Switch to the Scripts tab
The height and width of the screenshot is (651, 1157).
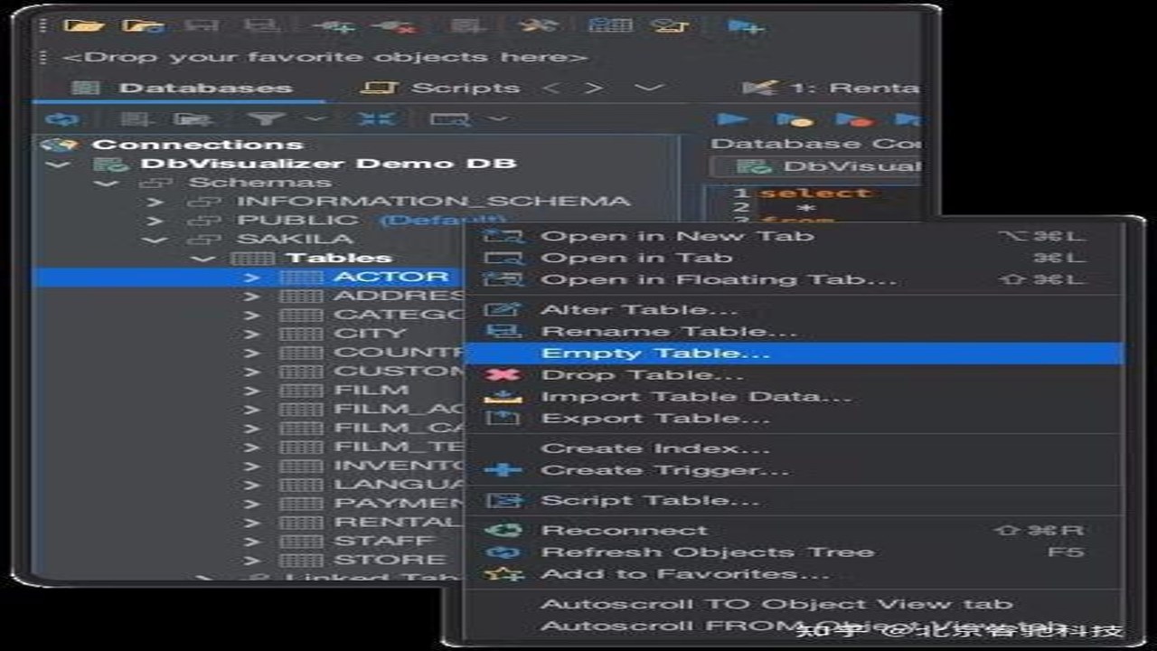coord(441,88)
